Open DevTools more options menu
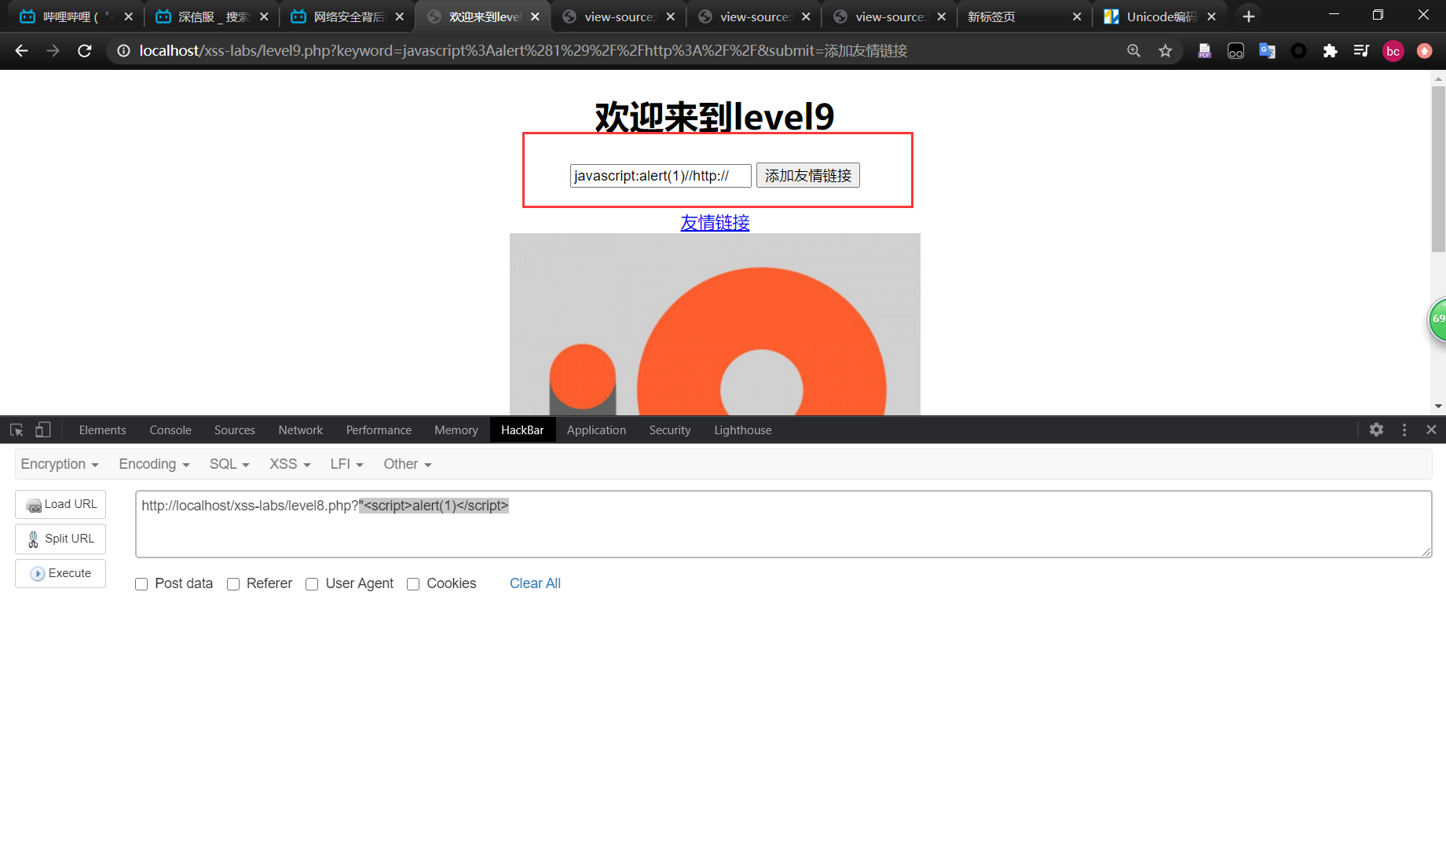The width and height of the screenshot is (1446, 848). click(1404, 429)
